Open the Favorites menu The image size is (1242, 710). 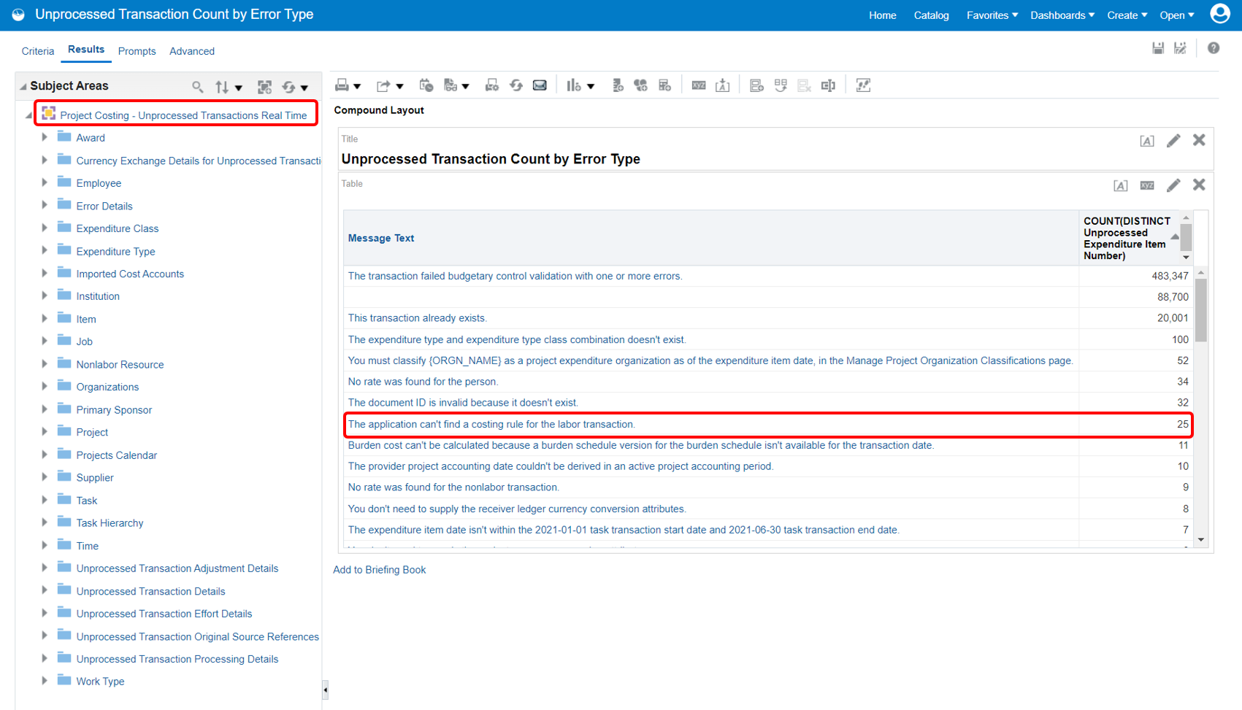pyautogui.click(x=992, y=15)
